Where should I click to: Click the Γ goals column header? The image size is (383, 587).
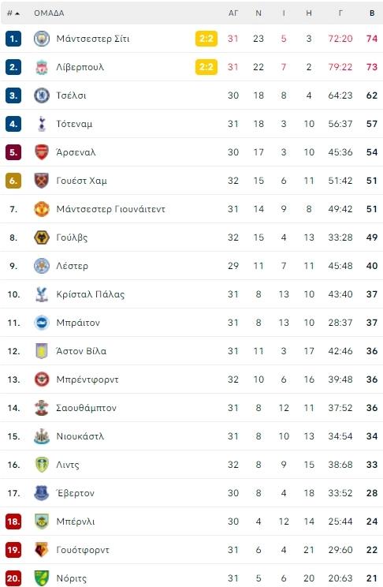(340, 13)
